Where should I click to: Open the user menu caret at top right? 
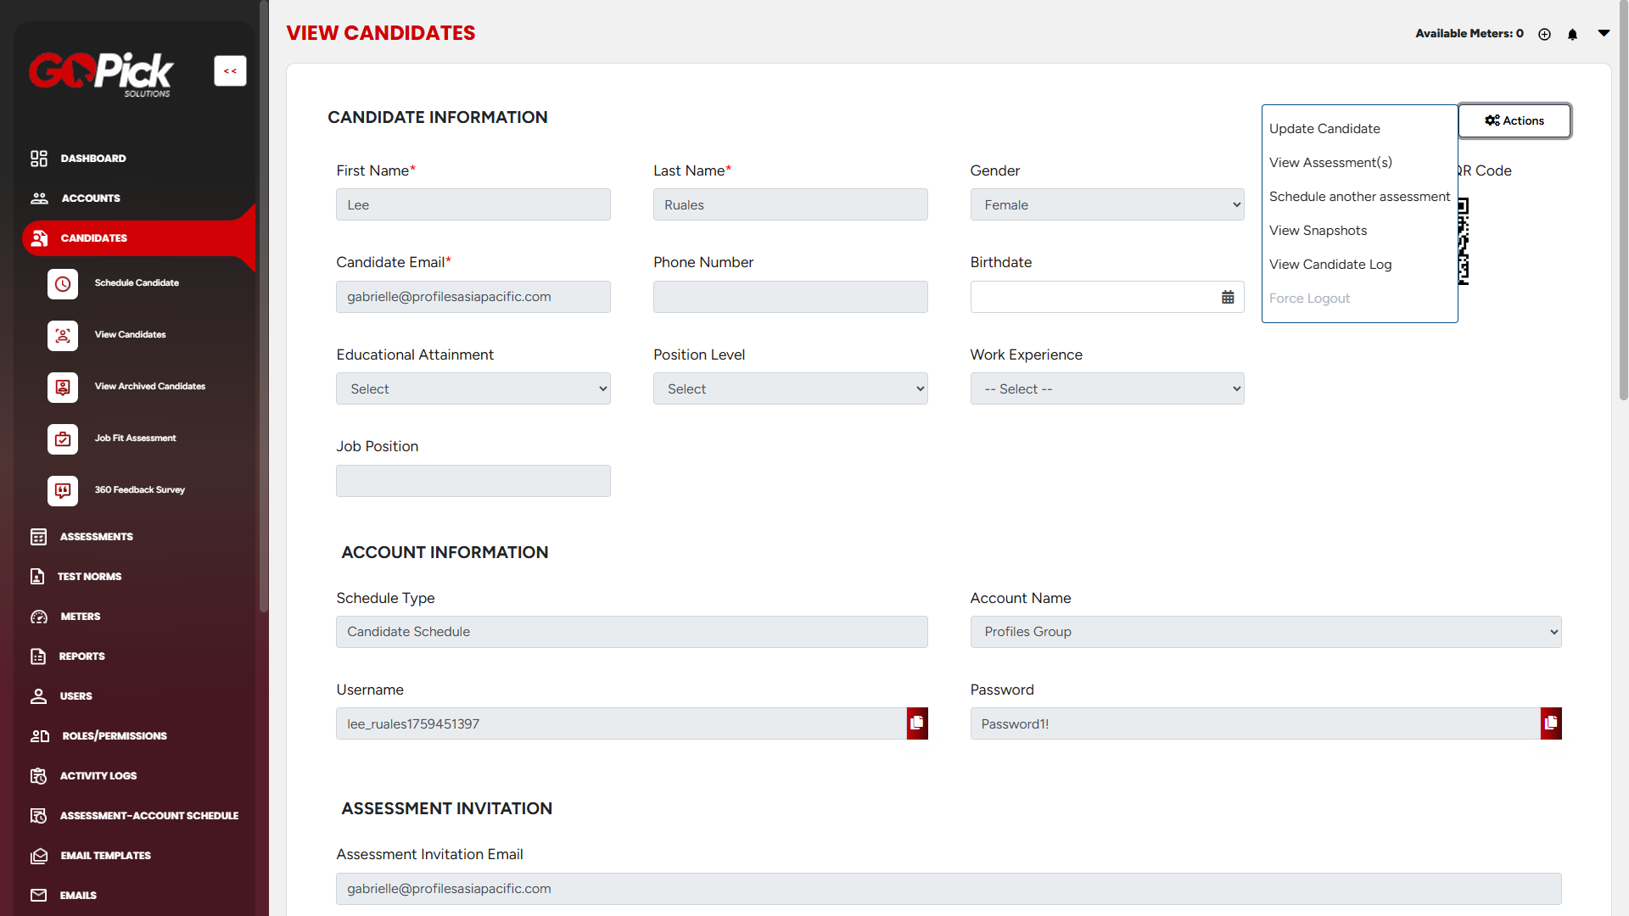pyautogui.click(x=1604, y=33)
